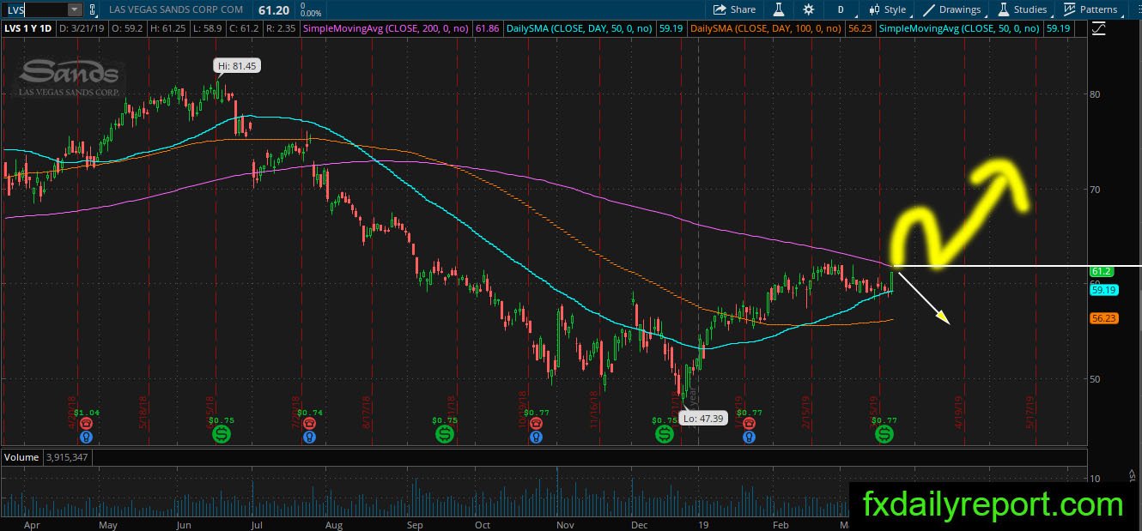
Task: Click the 56.23 orange SMA price tag
Action: click(x=1103, y=318)
